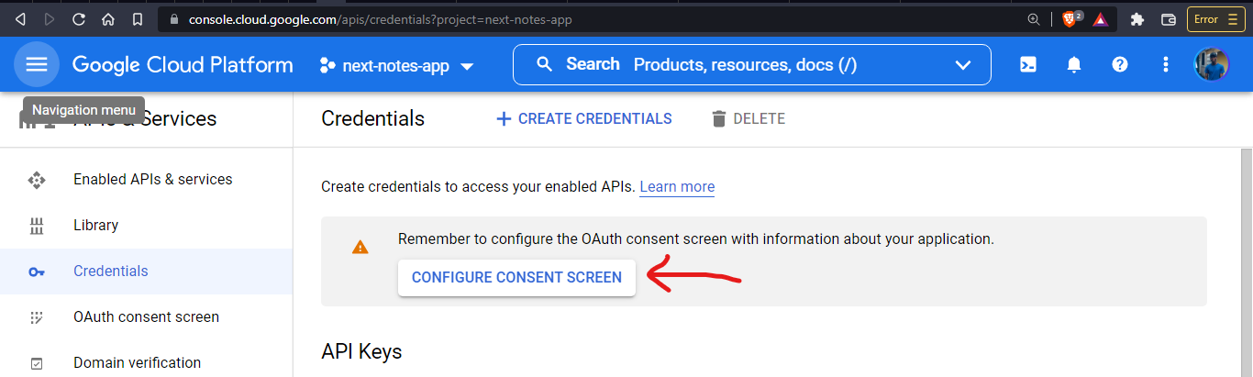Image resolution: width=1253 pixels, height=377 pixels.
Task: Click the Brave Shields lion icon
Action: (1070, 18)
